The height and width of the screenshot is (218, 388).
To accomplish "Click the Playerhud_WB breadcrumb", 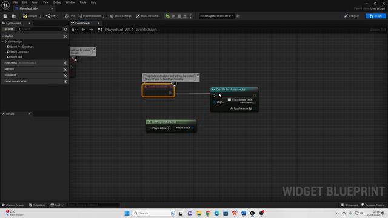I will 118,30.
